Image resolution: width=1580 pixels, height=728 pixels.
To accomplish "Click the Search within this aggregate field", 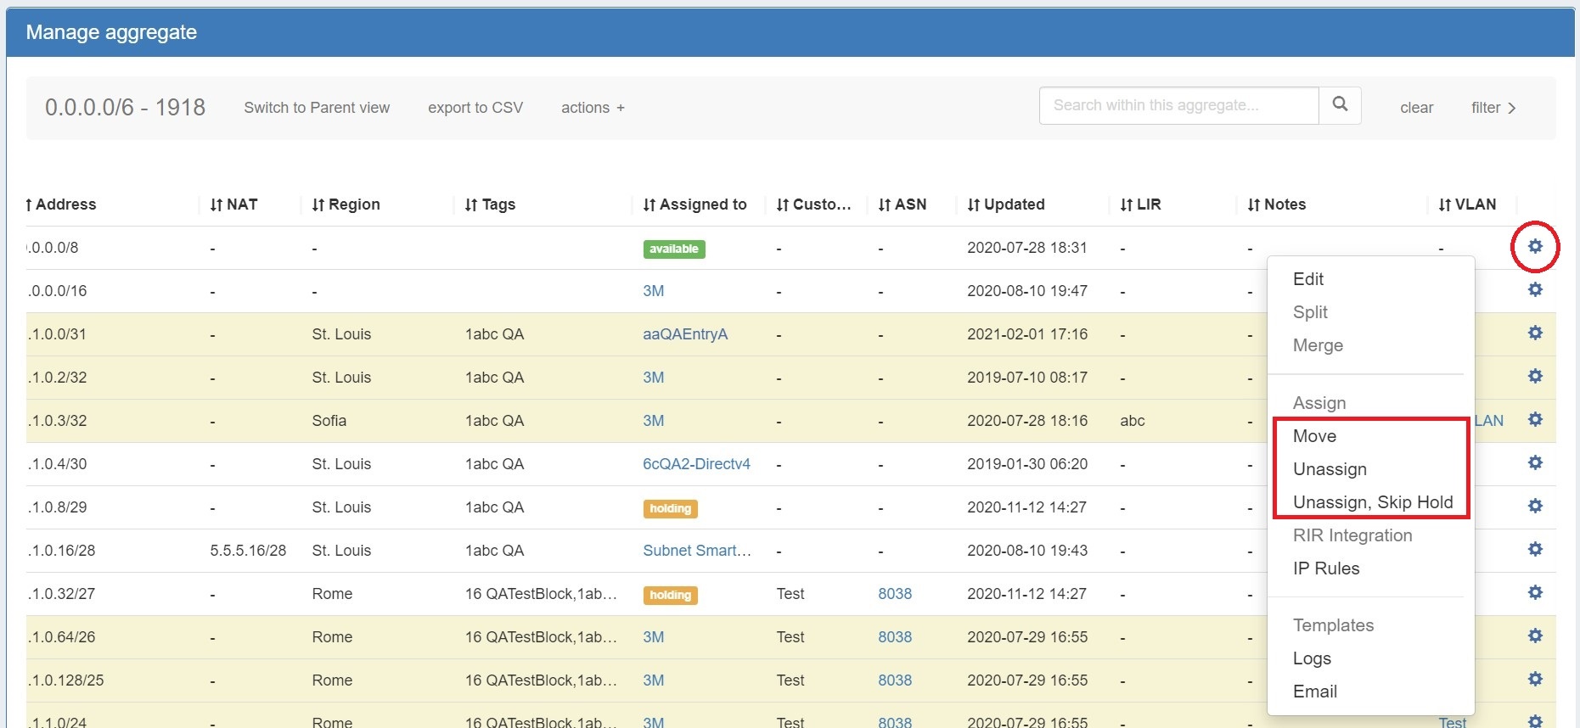I will (1178, 105).
